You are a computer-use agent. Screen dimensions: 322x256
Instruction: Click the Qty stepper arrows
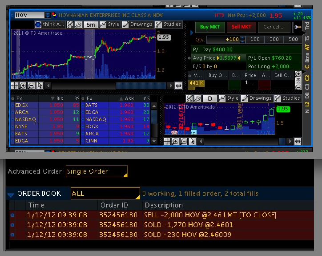[242, 40]
